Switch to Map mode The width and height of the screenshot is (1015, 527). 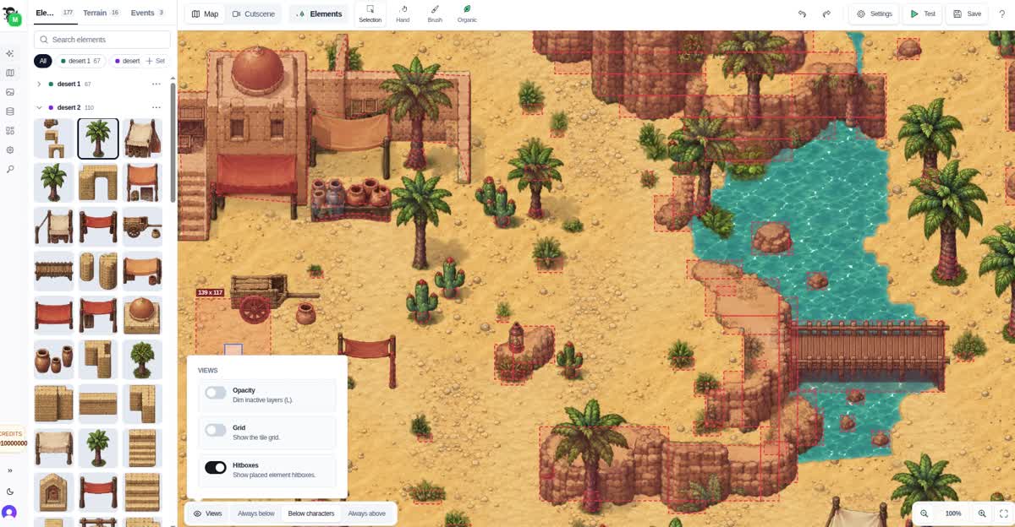[205, 14]
